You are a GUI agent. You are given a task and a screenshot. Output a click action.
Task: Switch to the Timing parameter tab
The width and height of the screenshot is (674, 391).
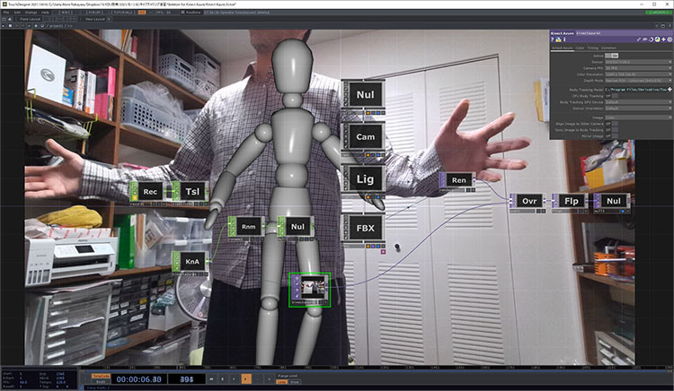click(593, 48)
